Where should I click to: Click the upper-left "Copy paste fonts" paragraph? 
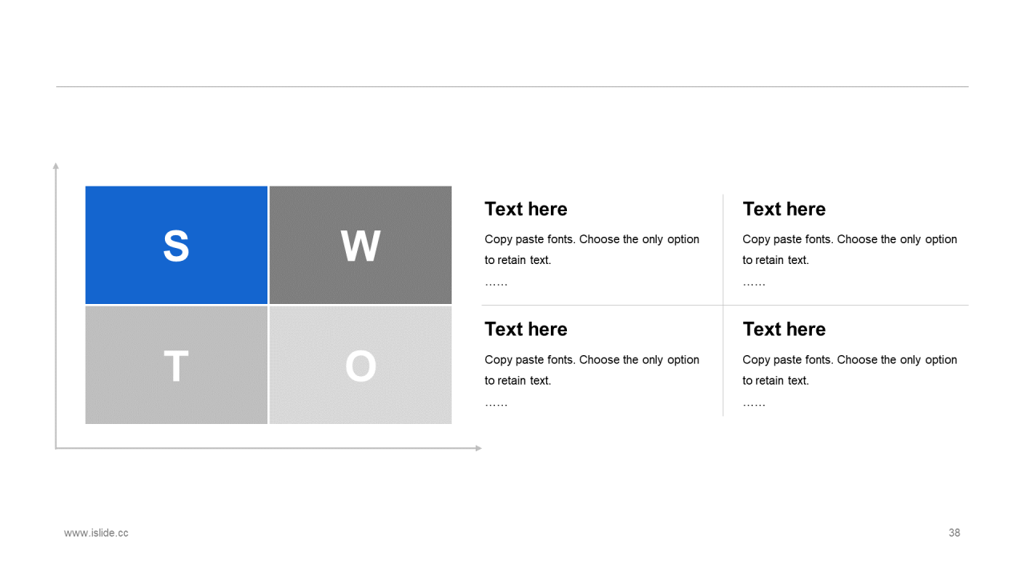click(592, 250)
